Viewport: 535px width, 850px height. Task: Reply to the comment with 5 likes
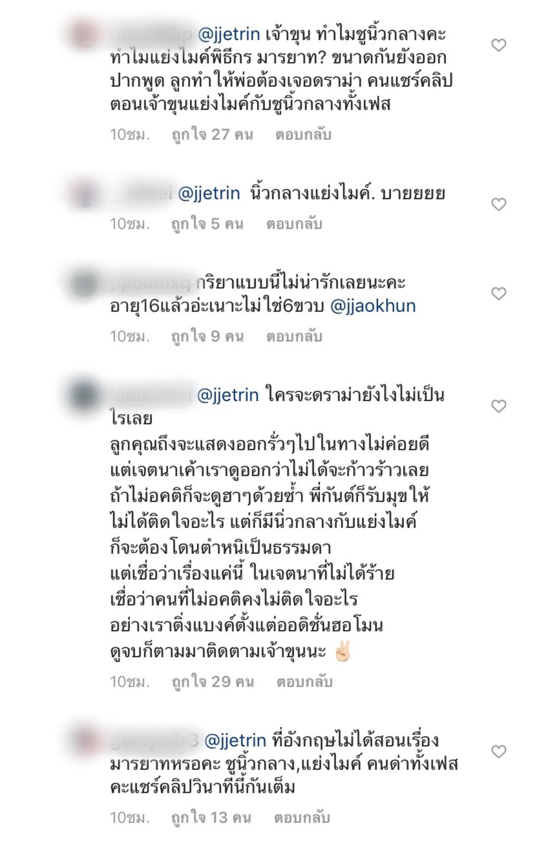[x=294, y=224]
